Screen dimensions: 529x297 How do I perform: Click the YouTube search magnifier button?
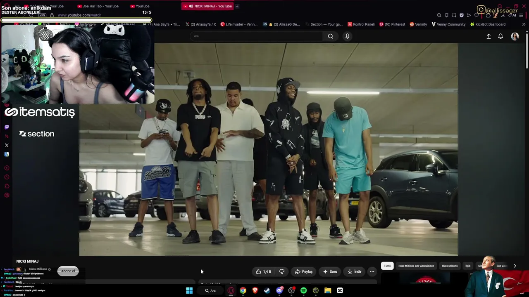pyautogui.click(x=331, y=36)
